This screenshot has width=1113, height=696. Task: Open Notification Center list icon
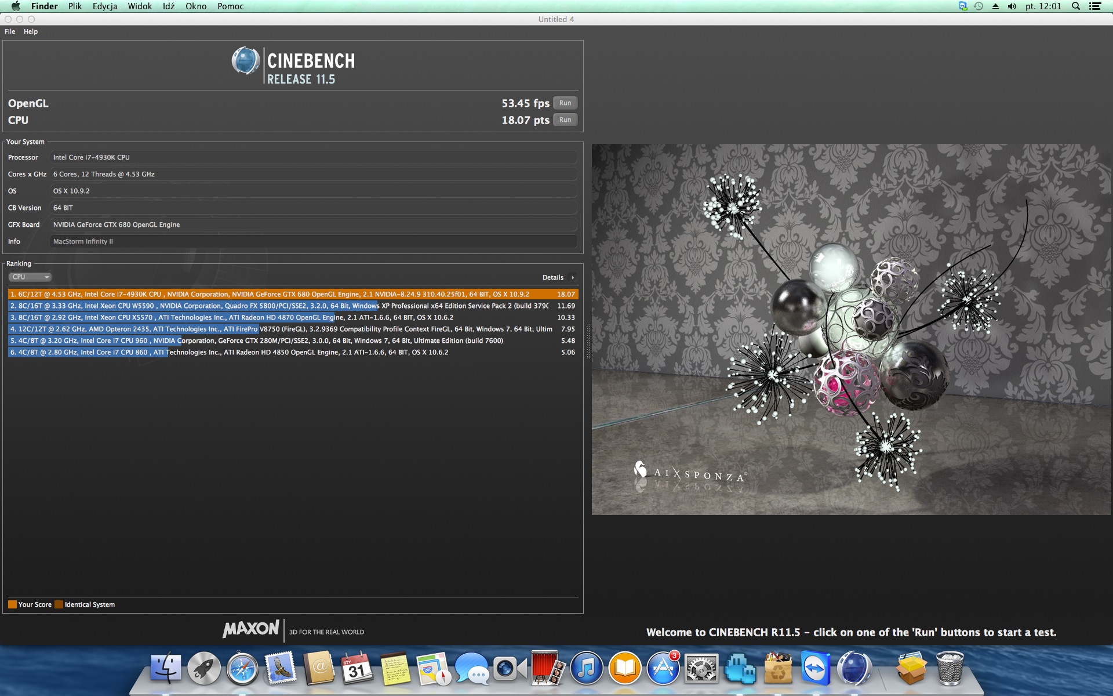point(1095,6)
